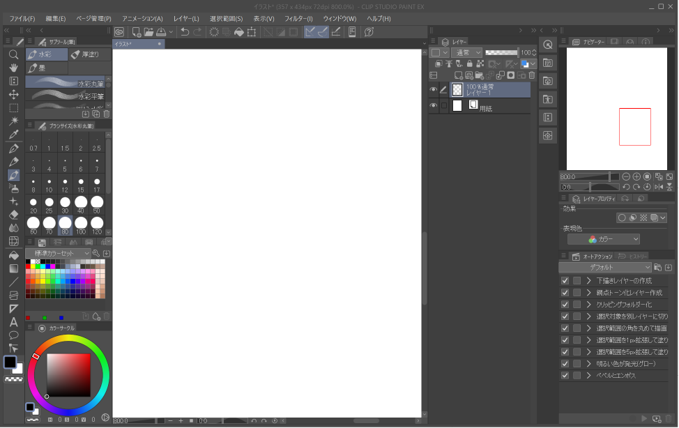This screenshot has width=679, height=428.
Task: Switch to the 厚塗り sub tool group
Action: pos(89,54)
